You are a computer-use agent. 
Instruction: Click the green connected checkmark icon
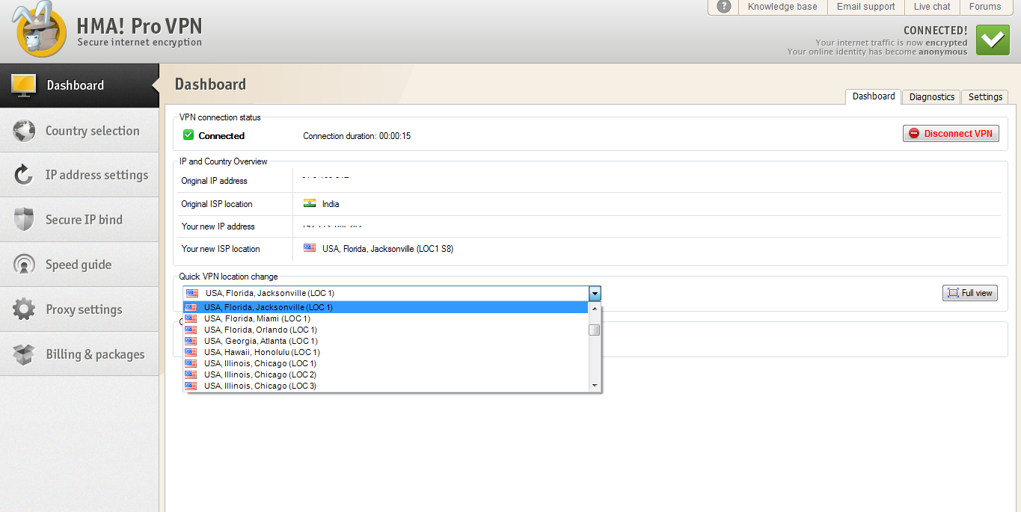(993, 40)
